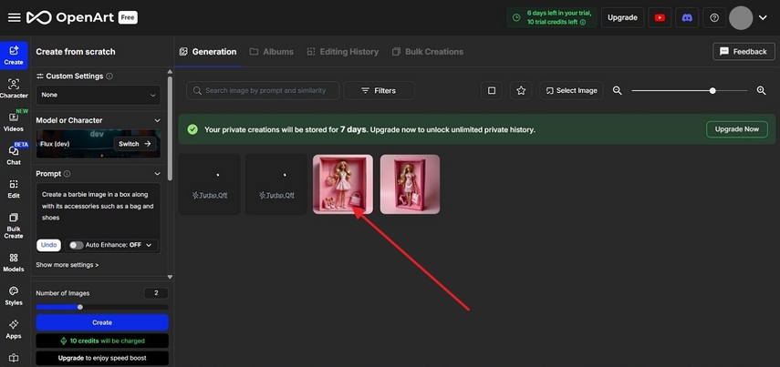Open the Discord icon

click(687, 17)
